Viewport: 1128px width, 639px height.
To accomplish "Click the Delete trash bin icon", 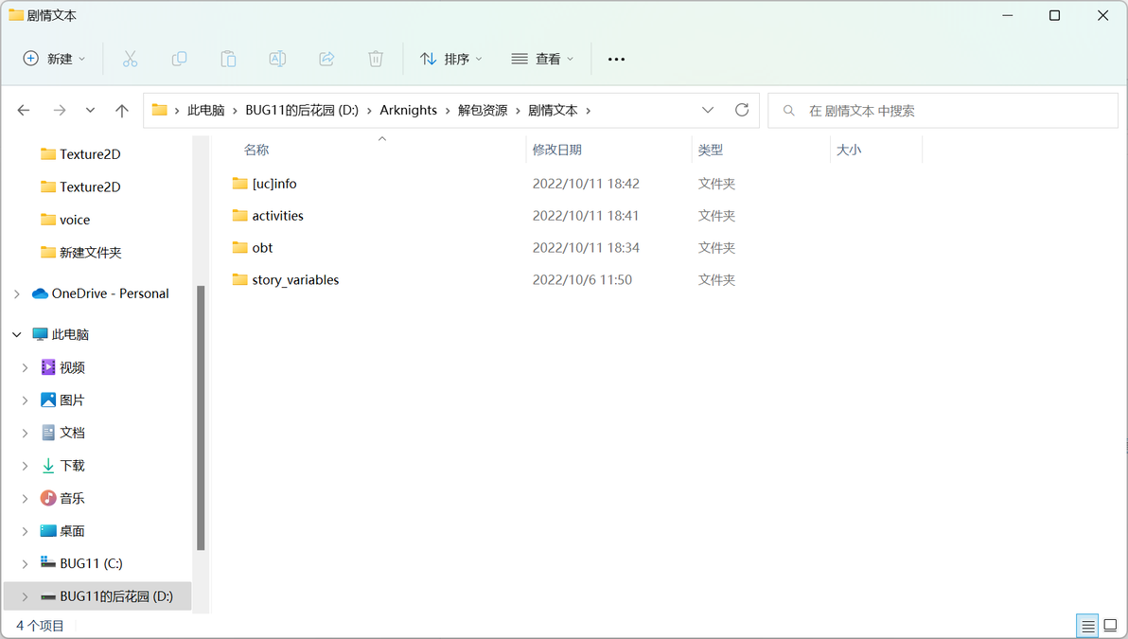I will tap(376, 59).
